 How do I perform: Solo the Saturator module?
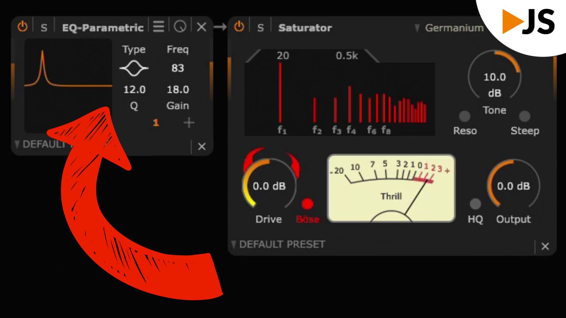pos(261,28)
